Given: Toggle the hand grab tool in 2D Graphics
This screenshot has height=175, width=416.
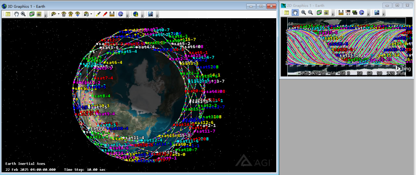Looking at the screenshot, I should (x=295, y=13).
